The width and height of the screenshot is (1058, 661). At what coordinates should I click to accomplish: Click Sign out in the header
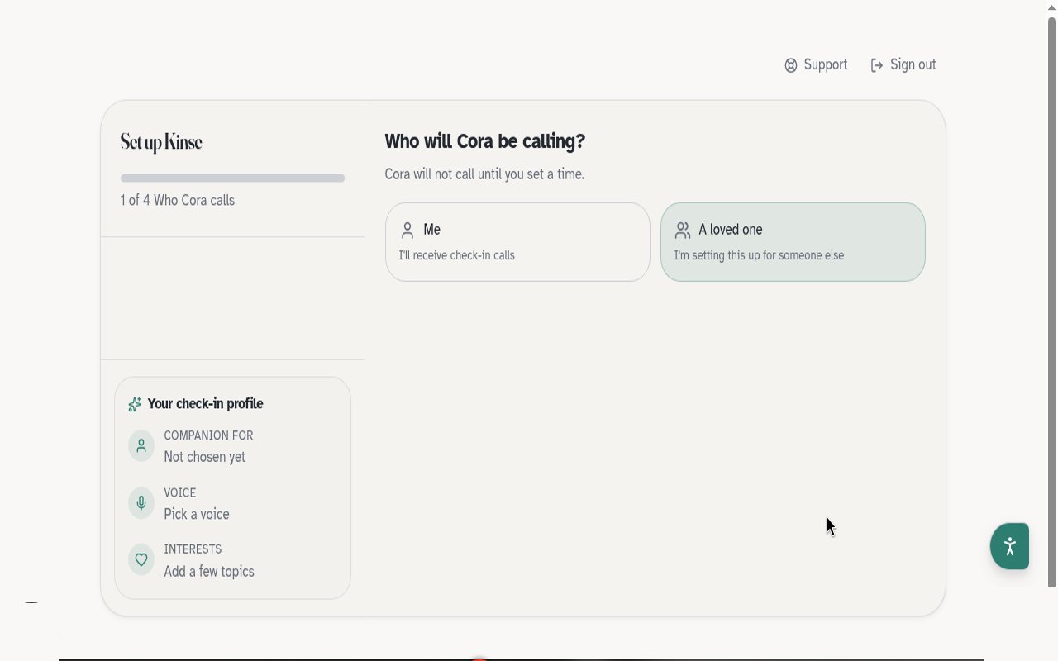[x=903, y=64]
